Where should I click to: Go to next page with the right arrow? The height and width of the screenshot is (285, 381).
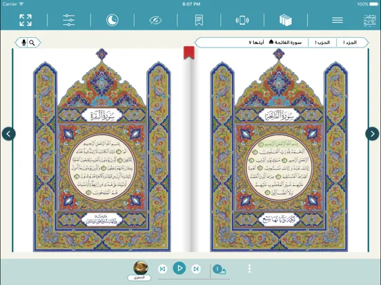(372, 134)
